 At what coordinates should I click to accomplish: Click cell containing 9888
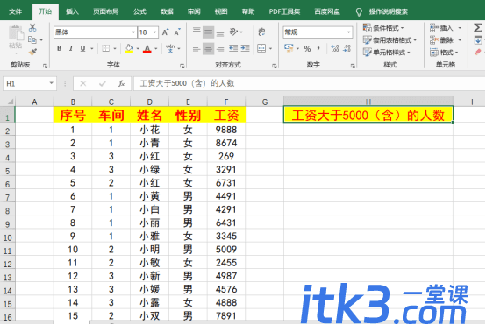226,130
